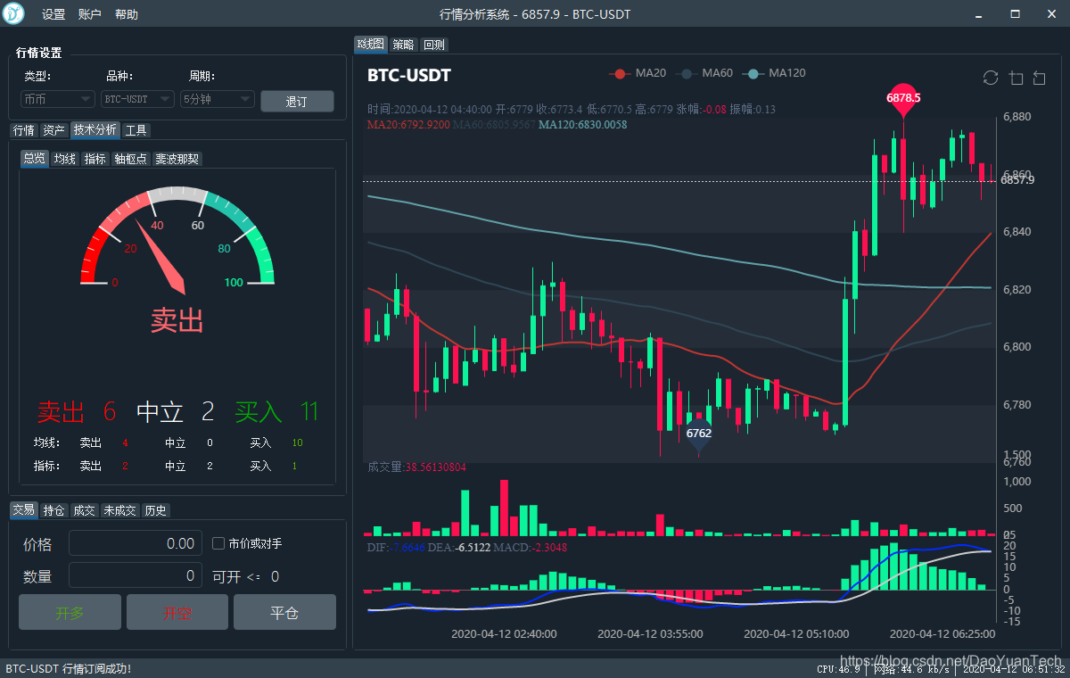1070x678 pixels.
Task: Click the zoom reset back icon
Action: coord(1040,78)
